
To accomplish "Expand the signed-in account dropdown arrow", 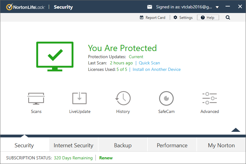I will (x=217, y=7).
